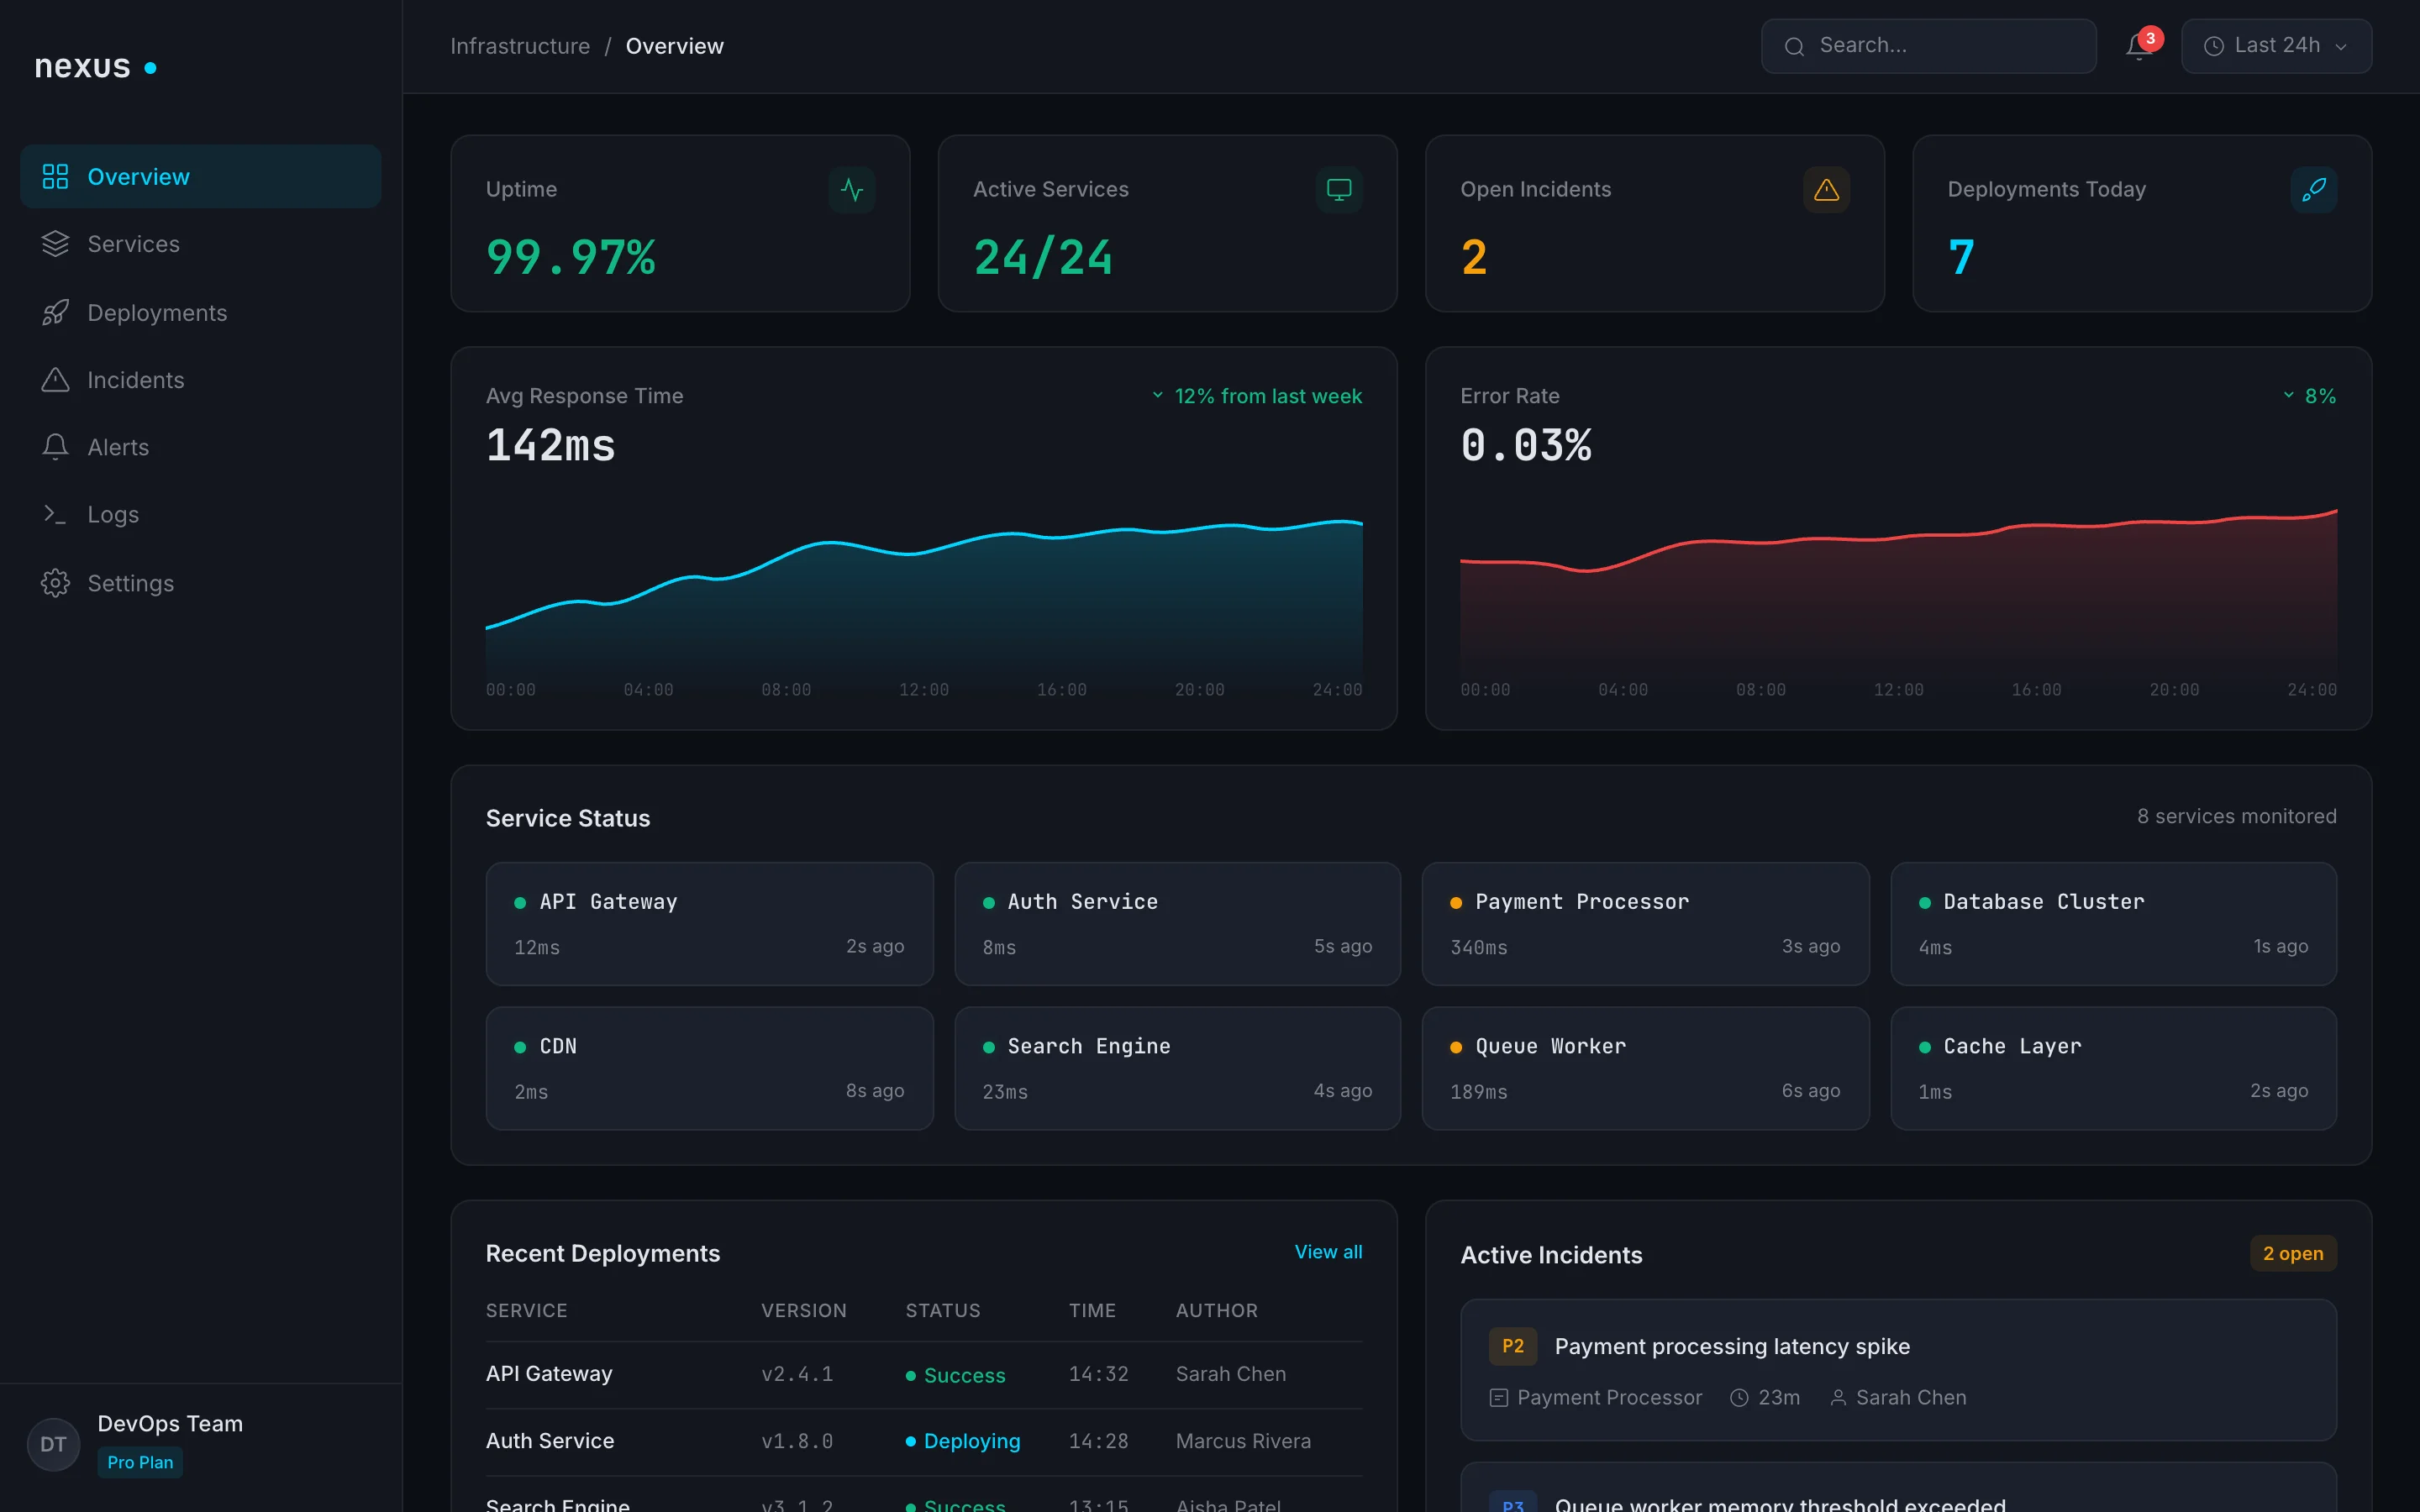Open the Last 24h time range dropdown
The width and height of the screenshot is (2420, 1512).
point(2276,46)
